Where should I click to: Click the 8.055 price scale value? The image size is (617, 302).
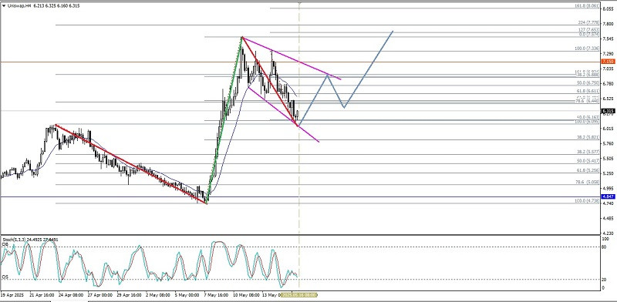pyautogui.click(x=608, y=8)
